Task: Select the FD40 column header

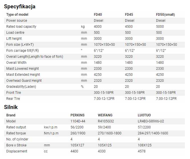Action: coord(98,15)
